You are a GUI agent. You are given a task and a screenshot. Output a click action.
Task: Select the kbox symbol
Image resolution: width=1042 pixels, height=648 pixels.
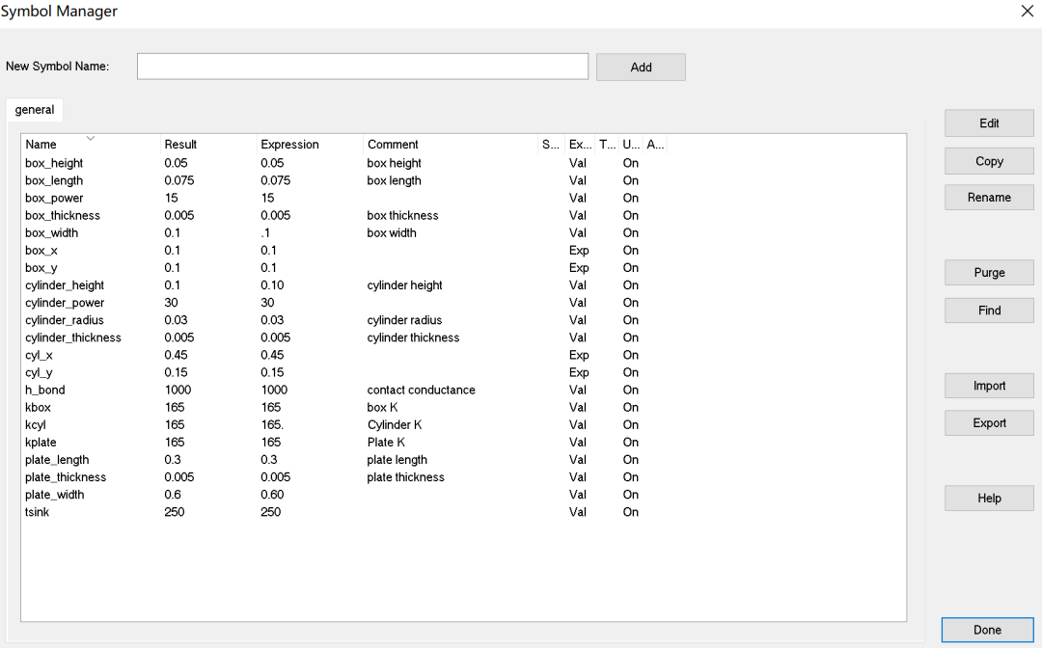(38, 407)
